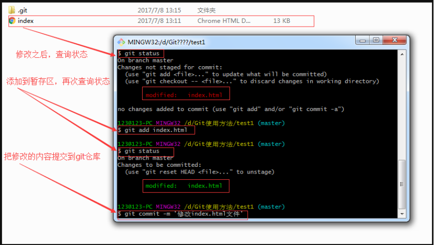
Task: Click the terminal vertical scrollbar thumb
Action: point(402,184)
